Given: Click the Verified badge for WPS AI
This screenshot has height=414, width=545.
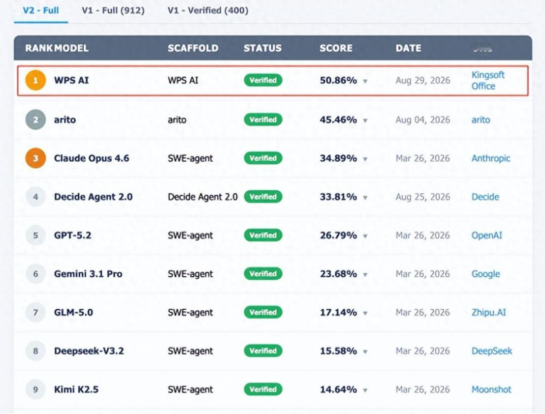Looking at the screenshot, I should point(263,80).
